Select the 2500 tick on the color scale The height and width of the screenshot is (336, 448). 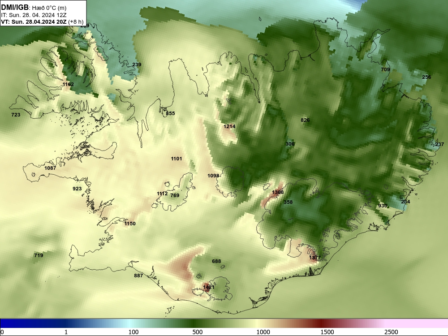click(x=391, y=332)
